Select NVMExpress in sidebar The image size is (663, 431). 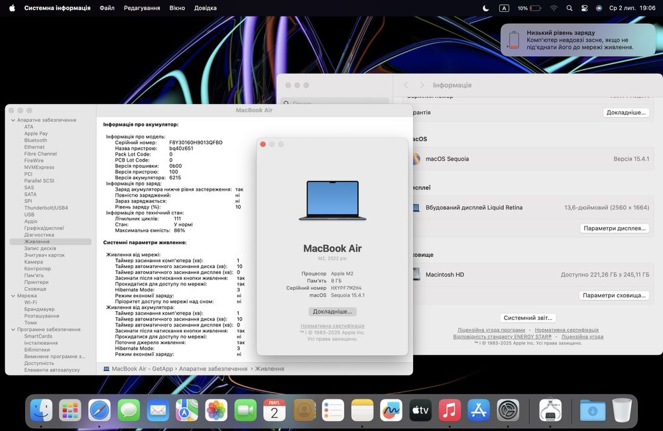(x=39, y=167)
